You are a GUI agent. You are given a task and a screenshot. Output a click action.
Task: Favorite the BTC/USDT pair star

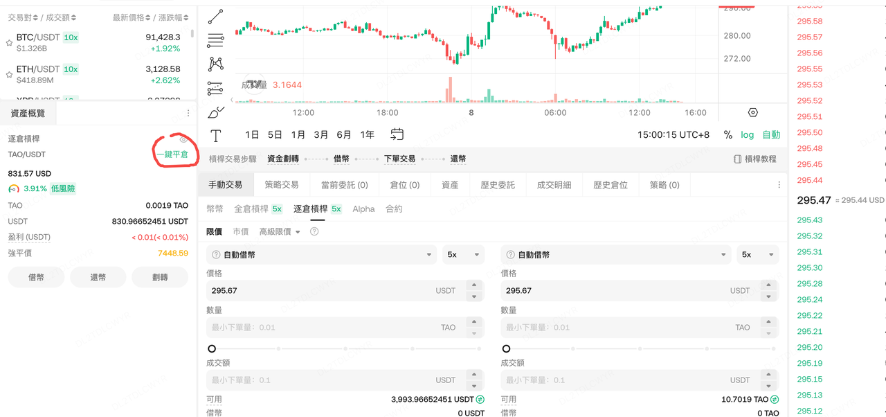coord(9,43)
